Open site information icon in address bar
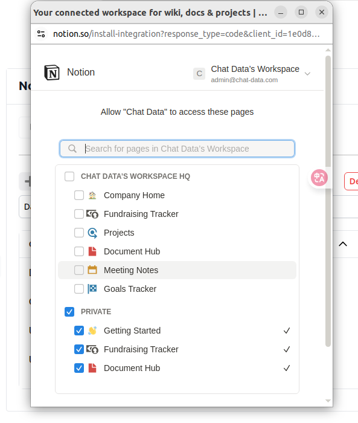The width and height of the screenshot is (358, 423). point(41,34)
